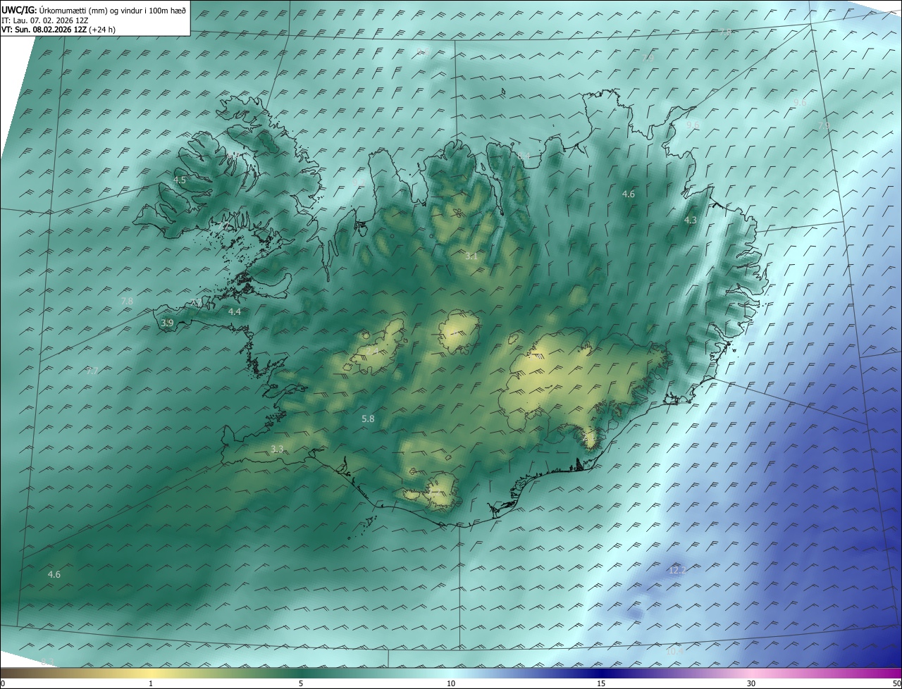Viewport: 902px width, 689px height.
Task: Click the 8.4 value on the north coast
Action: click(x=524, y=156)
